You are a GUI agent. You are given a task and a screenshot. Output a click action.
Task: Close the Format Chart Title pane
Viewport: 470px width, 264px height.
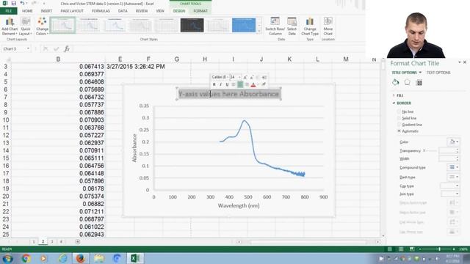465,62
